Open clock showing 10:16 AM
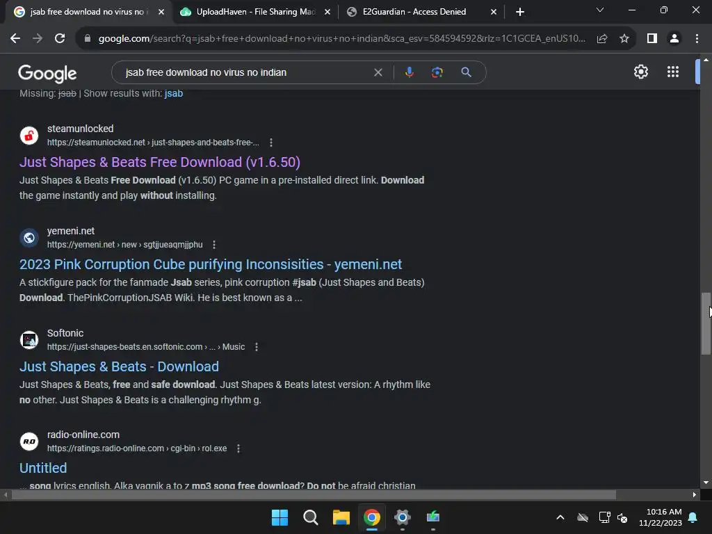This screenshot has height=534, width=712. 661,517
